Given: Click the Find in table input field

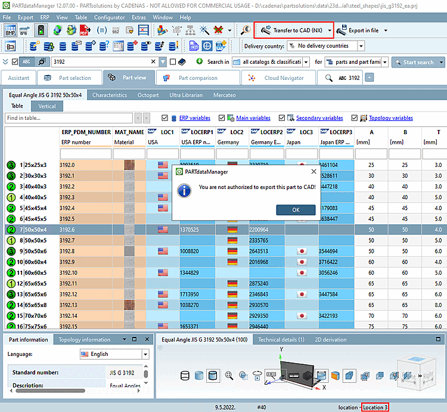Looking at the screenshot, I should click(69, 118).
